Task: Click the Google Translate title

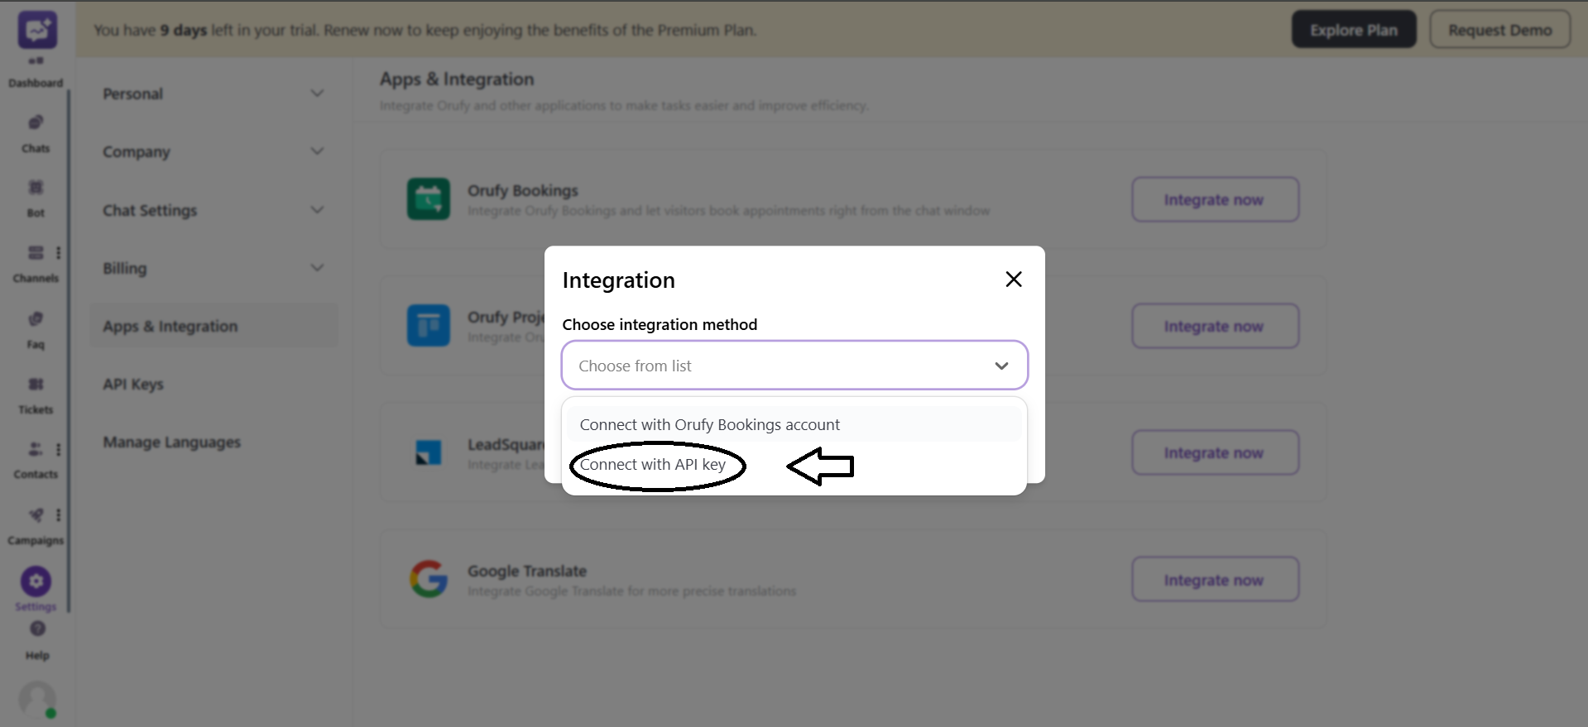Action: point(527,571)
